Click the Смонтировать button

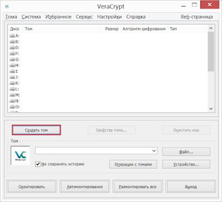32,186
